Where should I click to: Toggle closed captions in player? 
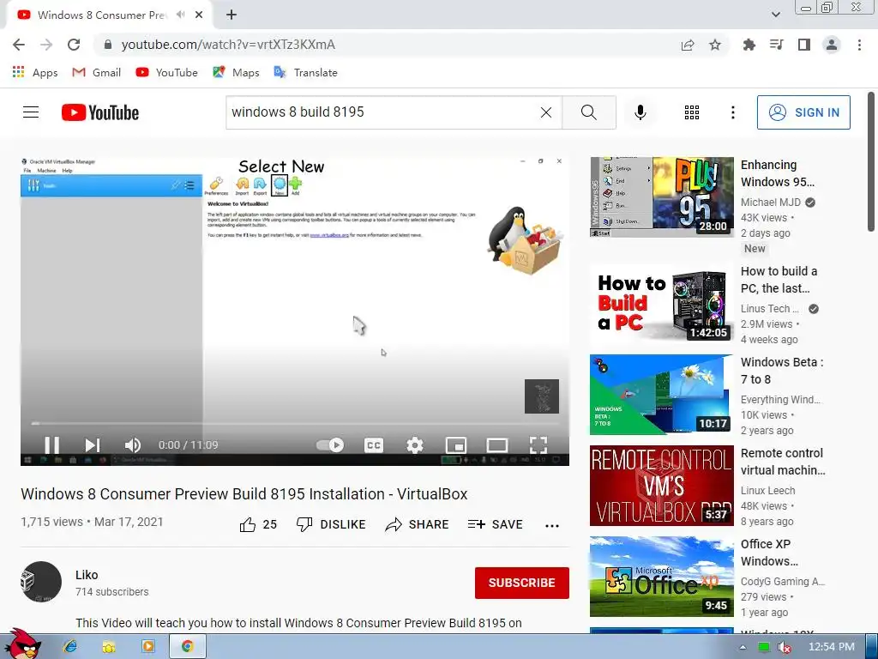coord(374,445)
